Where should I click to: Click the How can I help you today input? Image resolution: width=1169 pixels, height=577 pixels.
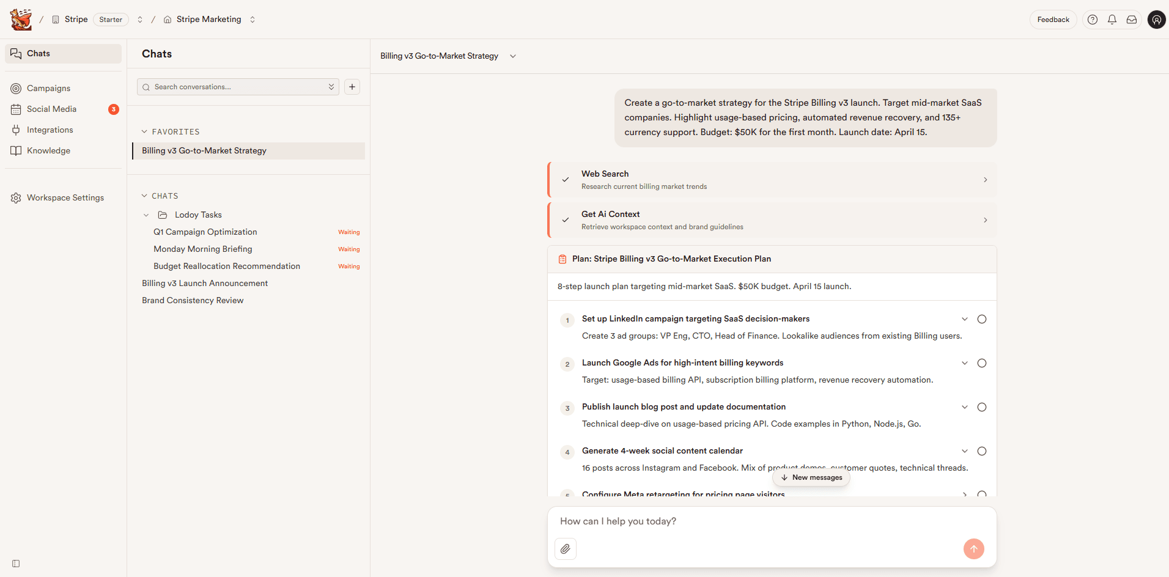pyautogui.click(x=673, y=521)
